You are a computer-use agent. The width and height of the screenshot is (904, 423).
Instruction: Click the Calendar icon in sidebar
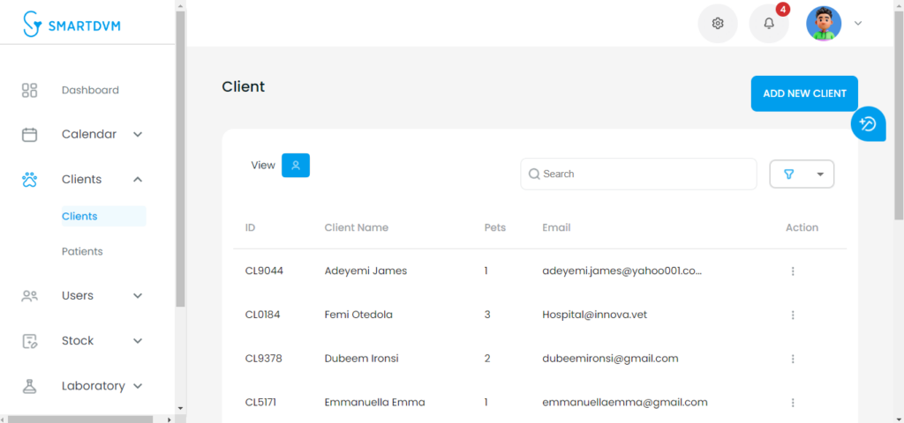(x=29, y=135)
